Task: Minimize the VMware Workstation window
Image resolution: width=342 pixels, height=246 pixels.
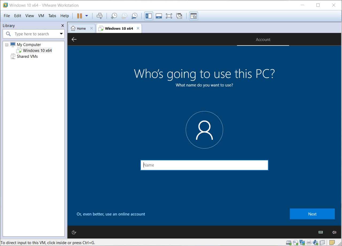Action: pos(302,5)
